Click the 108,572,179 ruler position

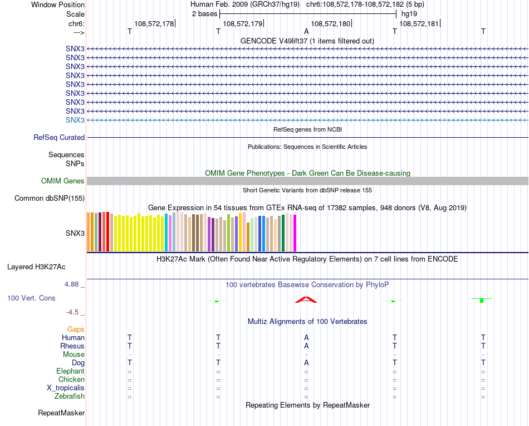click(x=243, y=23)
